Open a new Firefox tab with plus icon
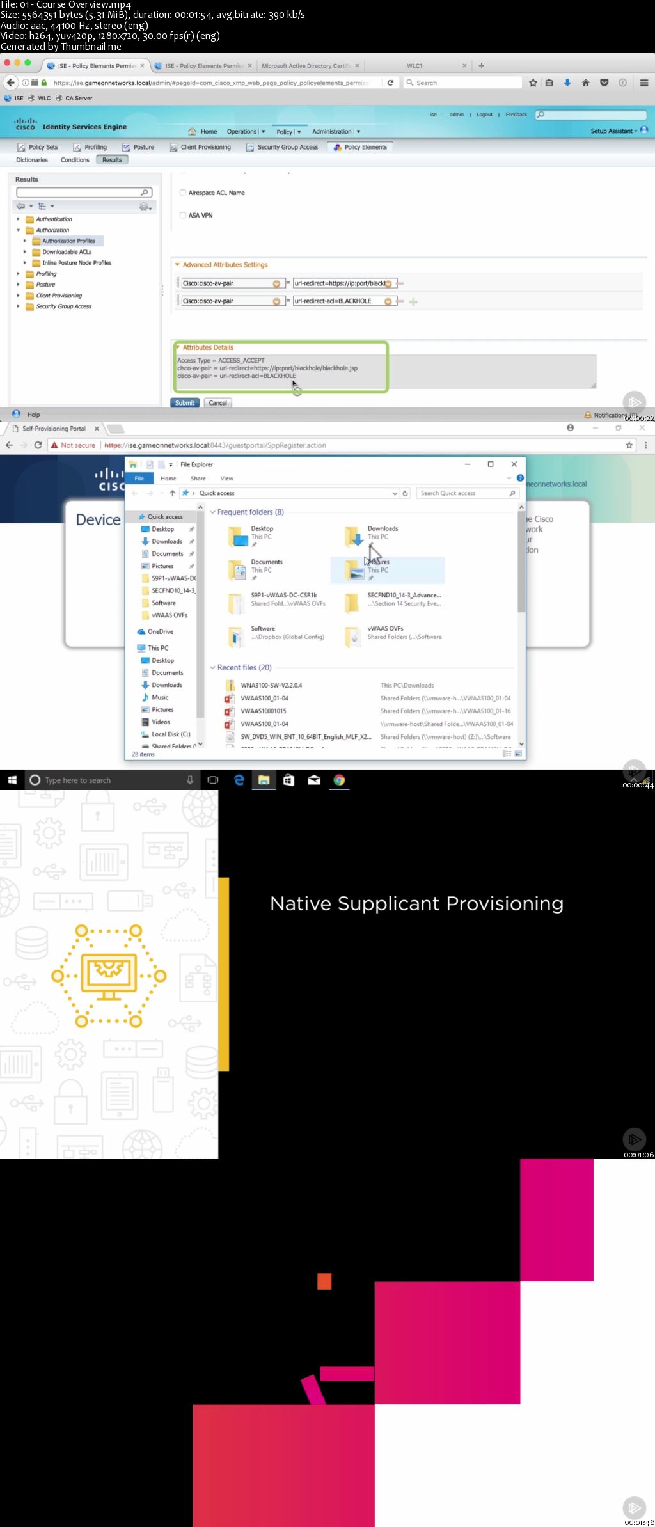This screenshot has width=655, height=1527. pos(482,65)
